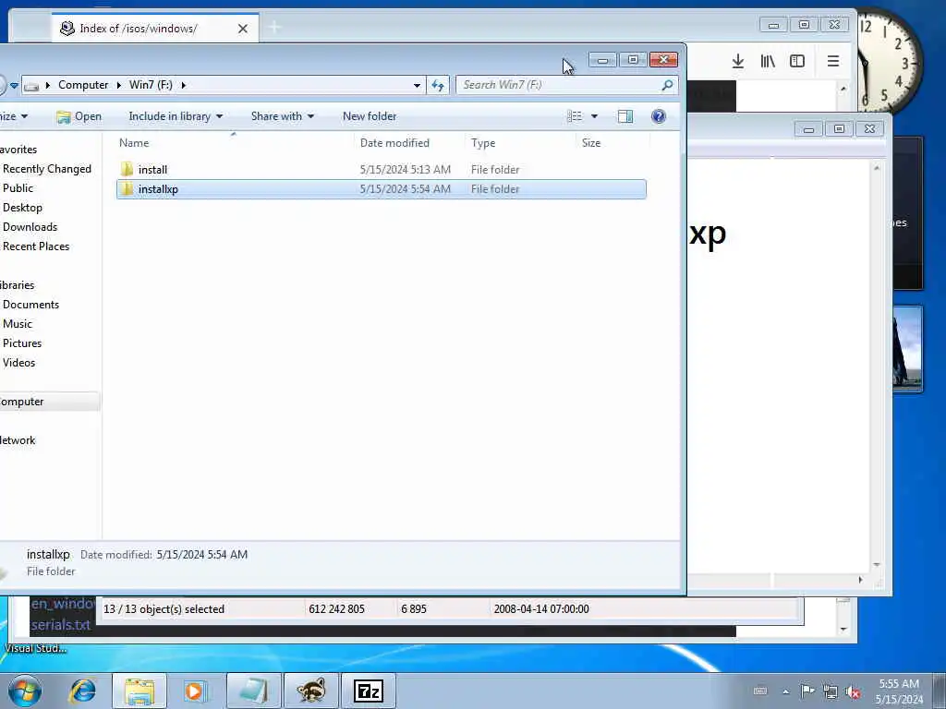Screen dimensions: 946x709
Task: Open the install folder
Action: click(152, 170)
